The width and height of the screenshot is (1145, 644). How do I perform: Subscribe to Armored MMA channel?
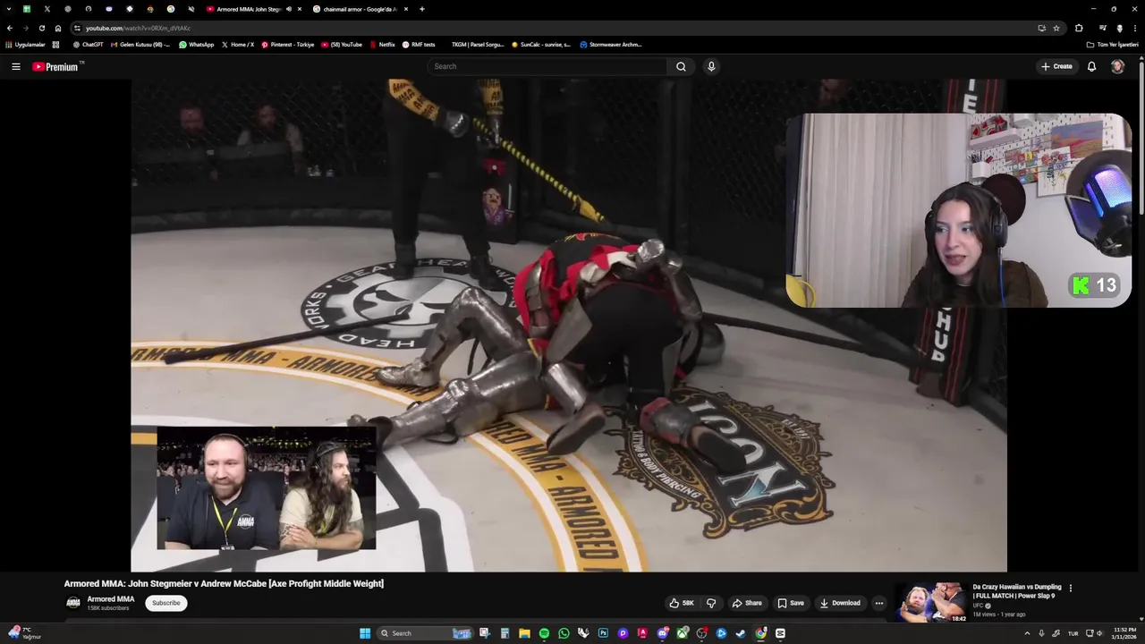point(165,603)
